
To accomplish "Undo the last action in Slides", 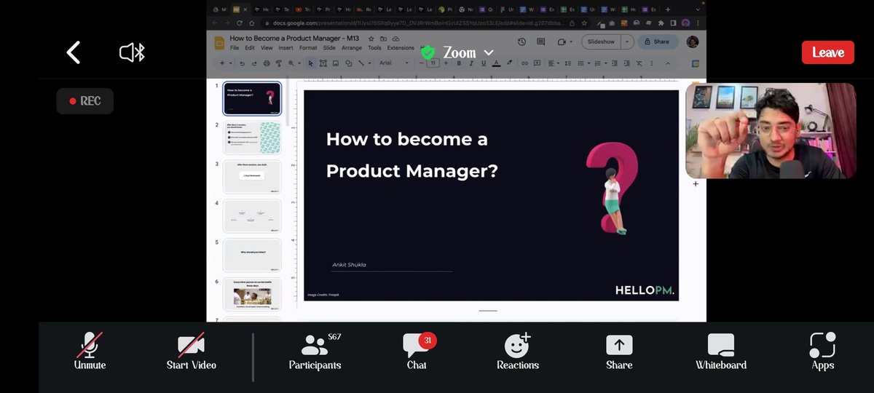I will pyautogui.click(x=242, y=63).
